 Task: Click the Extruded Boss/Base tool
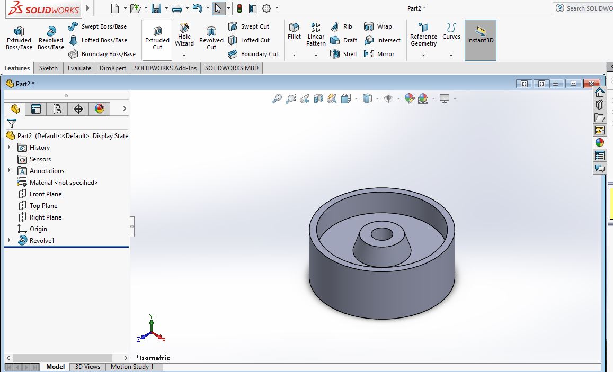[19, 38]
